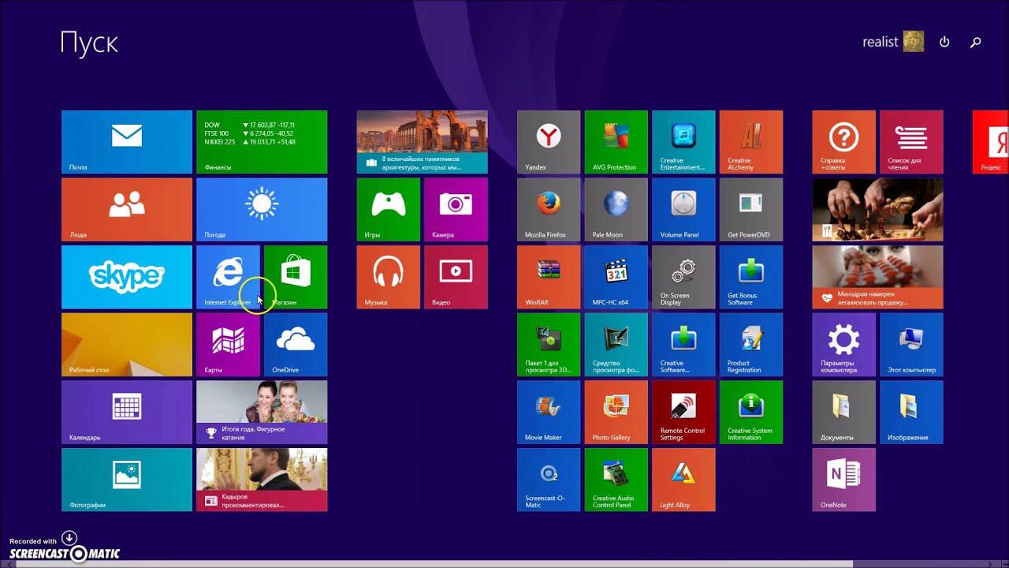Open Creative Entertainment tile
The image size is (1009, 568).
point(683,142)
